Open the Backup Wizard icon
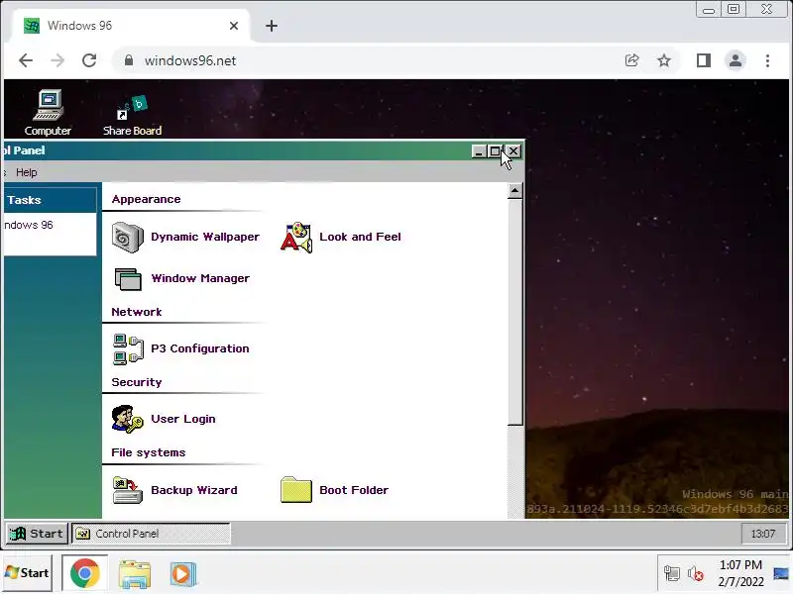The width and height of the screenshot is (793, 594). pos(128,490)
